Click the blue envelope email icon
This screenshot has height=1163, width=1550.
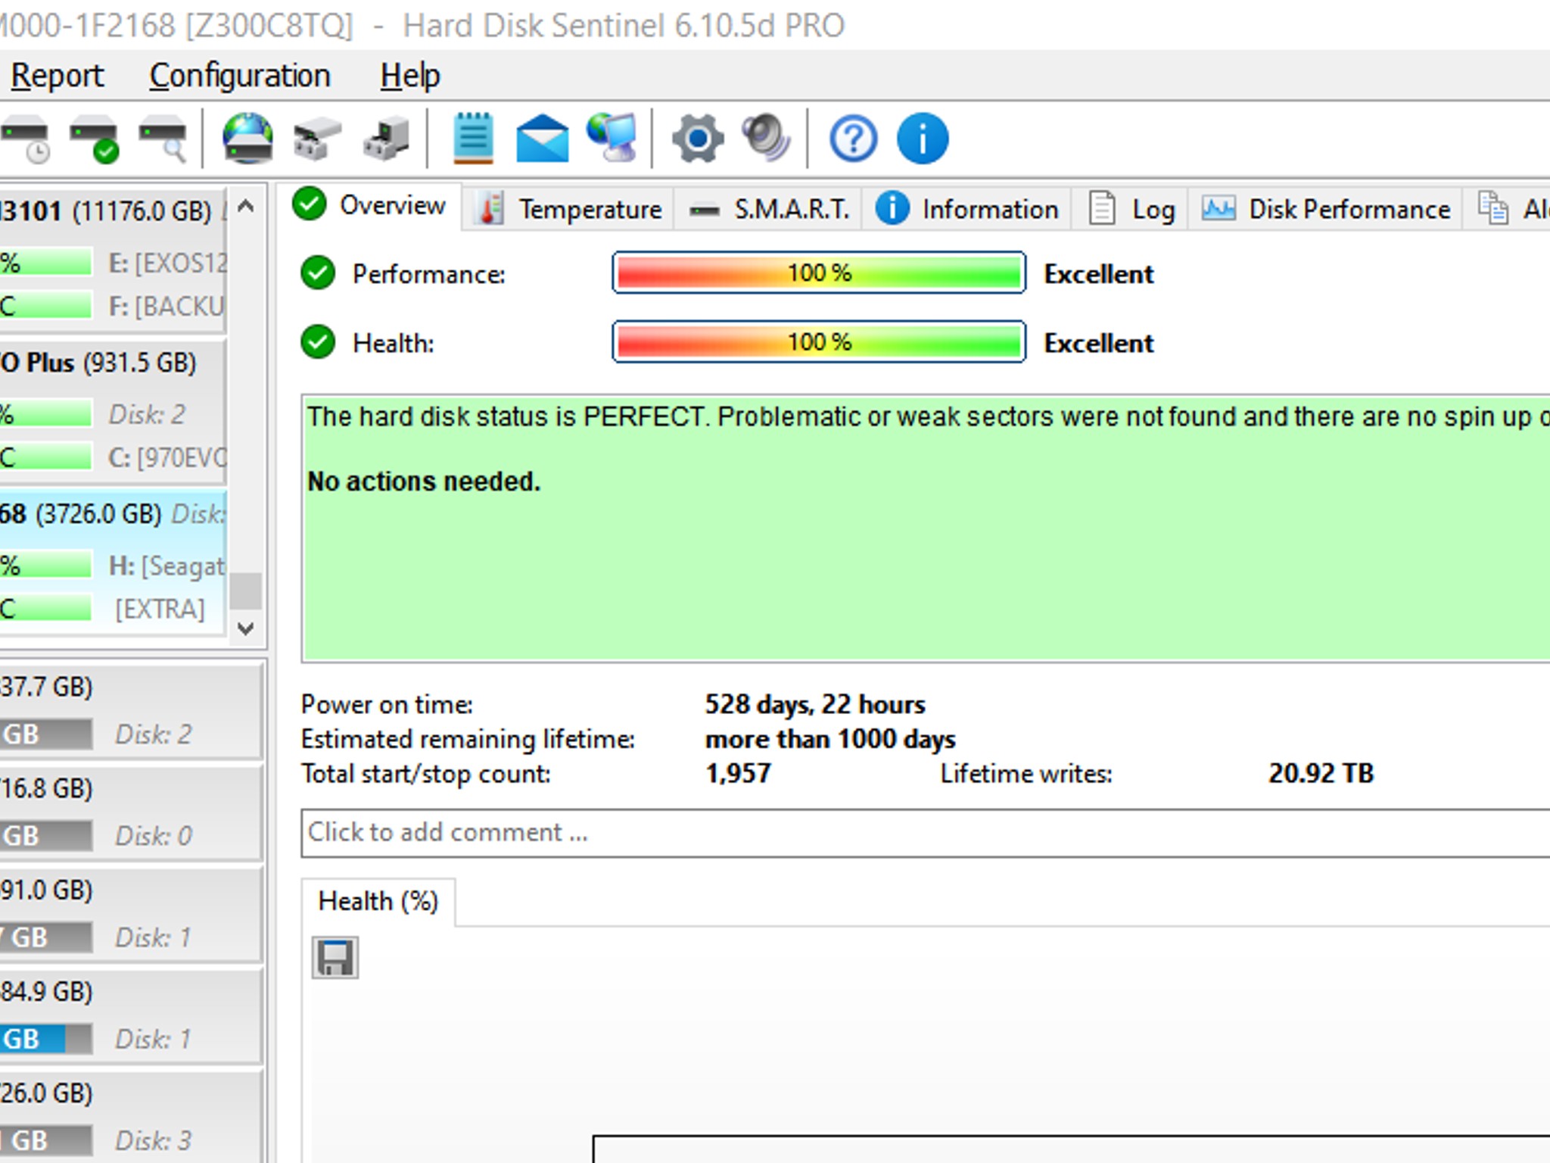tap(542, 139)
